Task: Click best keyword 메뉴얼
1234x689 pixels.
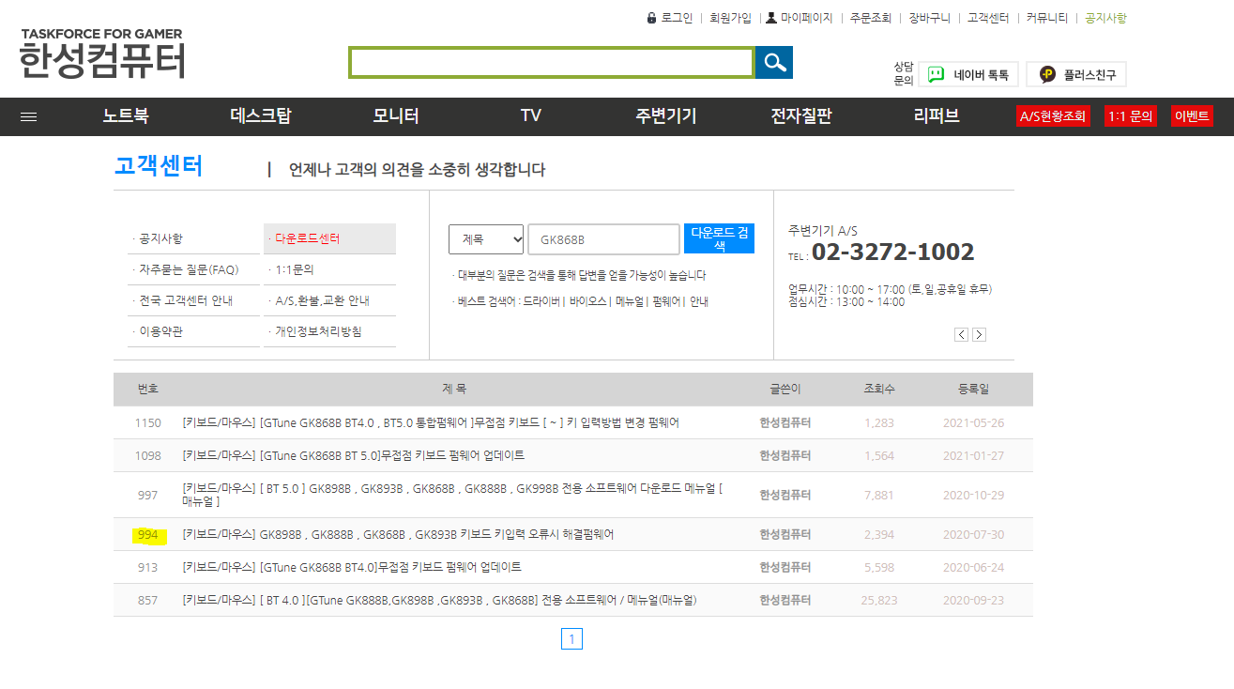Action: point(629,301)
